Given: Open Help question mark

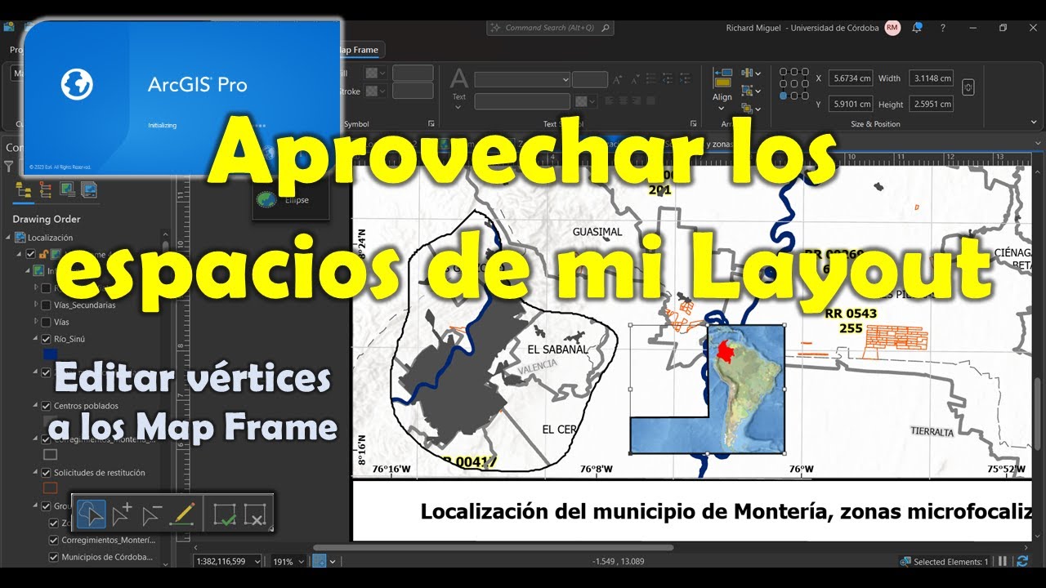Looking at the screenshot, I should pos(943,28).
